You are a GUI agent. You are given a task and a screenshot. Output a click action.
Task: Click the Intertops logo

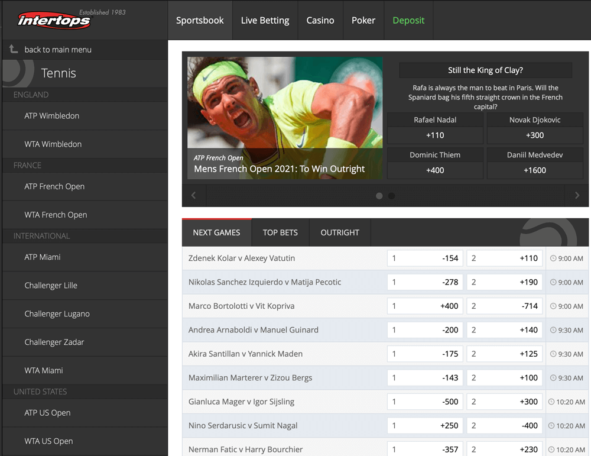pos(54,20)
